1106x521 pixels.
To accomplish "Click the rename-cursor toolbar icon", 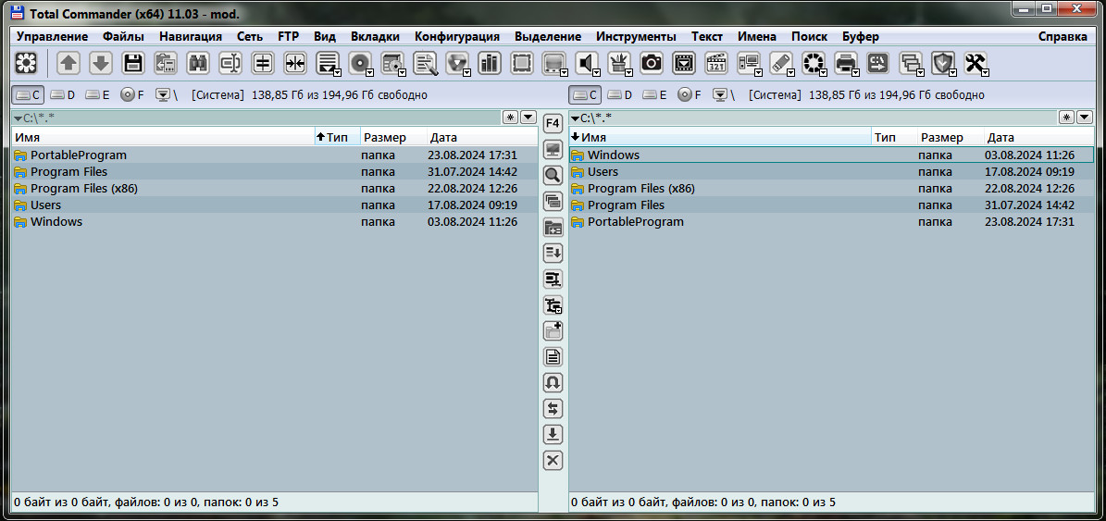I will click(x=230, y=64).
